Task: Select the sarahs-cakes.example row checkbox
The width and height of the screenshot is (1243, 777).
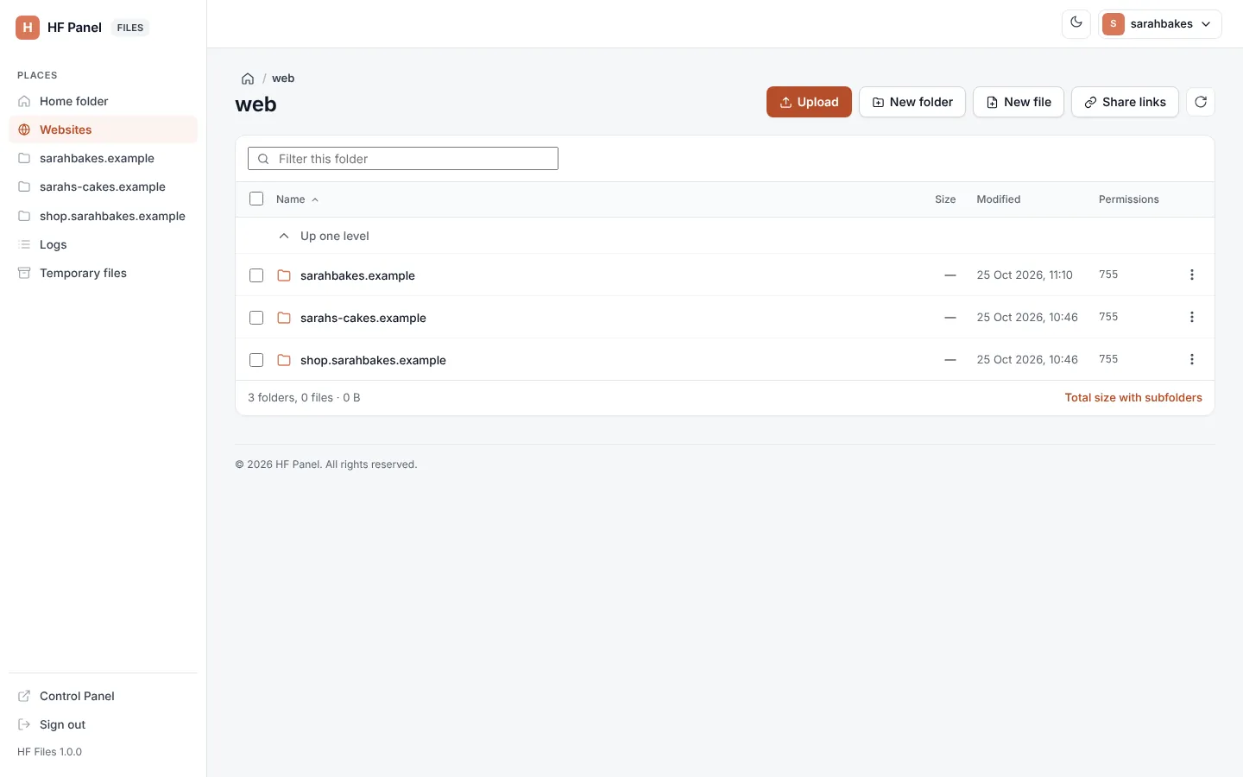Action: tap(256, 318)
